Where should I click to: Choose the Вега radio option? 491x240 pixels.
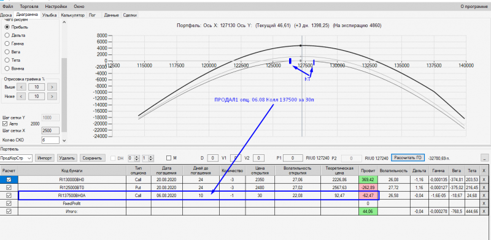pyautogui.click(x=7, y=52)
